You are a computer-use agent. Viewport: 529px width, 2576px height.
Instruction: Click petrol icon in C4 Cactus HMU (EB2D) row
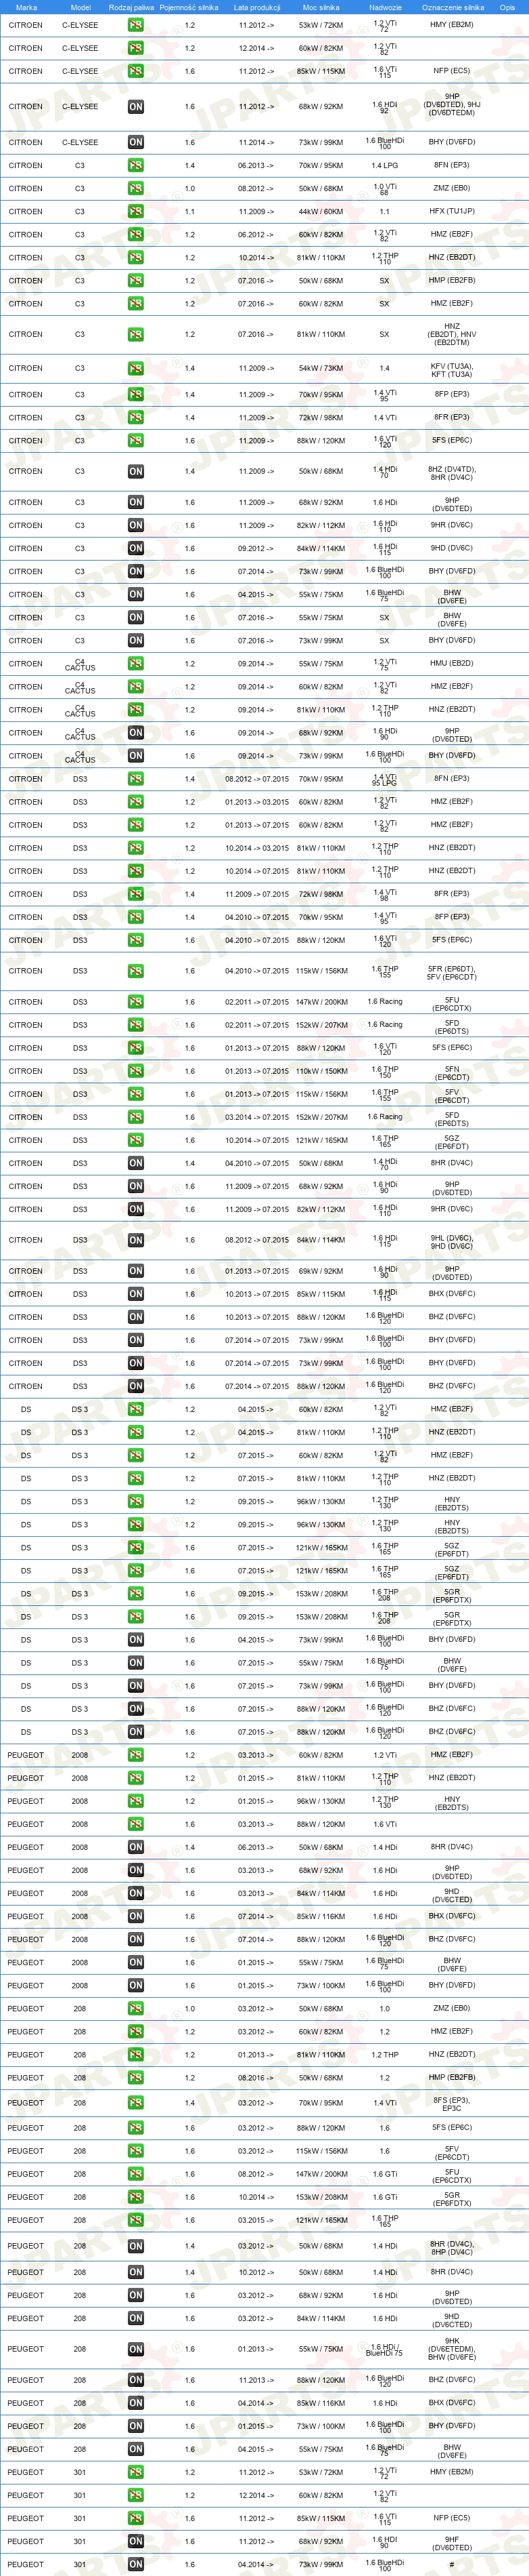pos(136,664)
